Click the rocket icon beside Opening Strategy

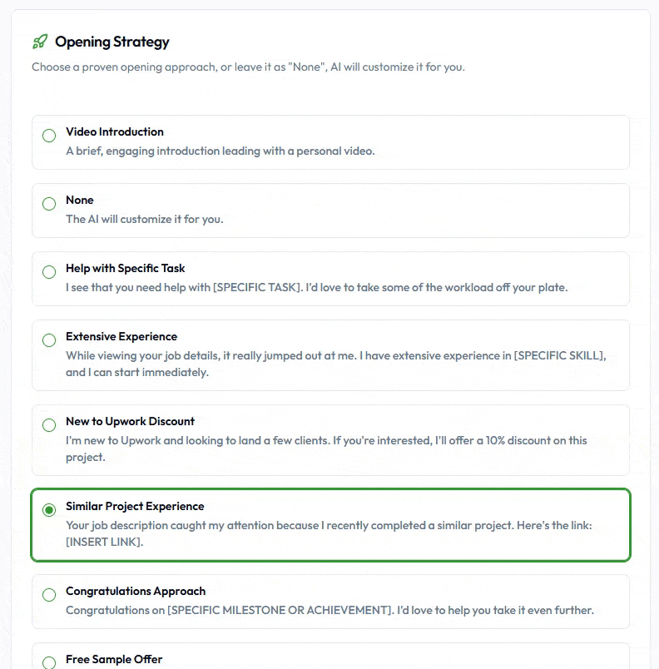click(x=40, y=42)
